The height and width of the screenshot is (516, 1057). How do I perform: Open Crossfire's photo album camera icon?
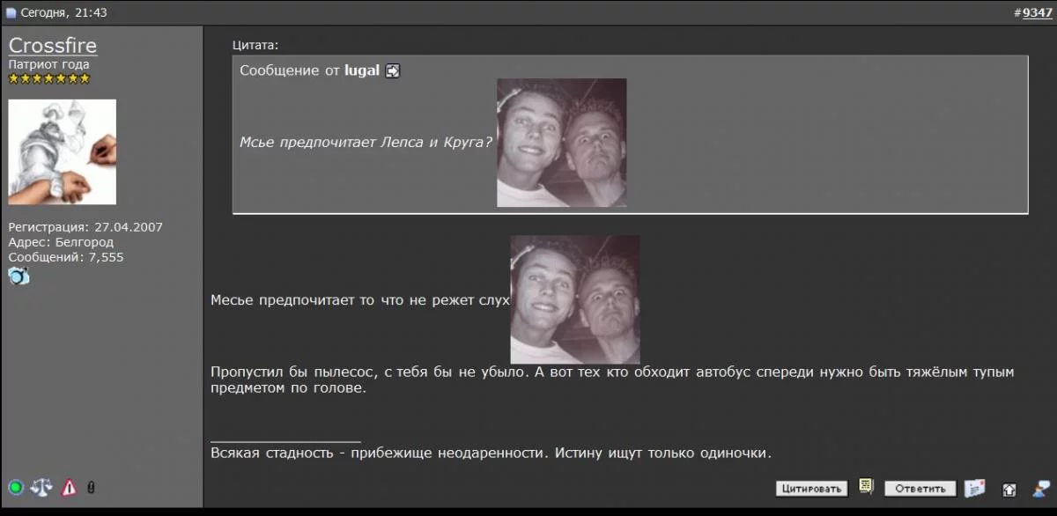tap(18, 276)
